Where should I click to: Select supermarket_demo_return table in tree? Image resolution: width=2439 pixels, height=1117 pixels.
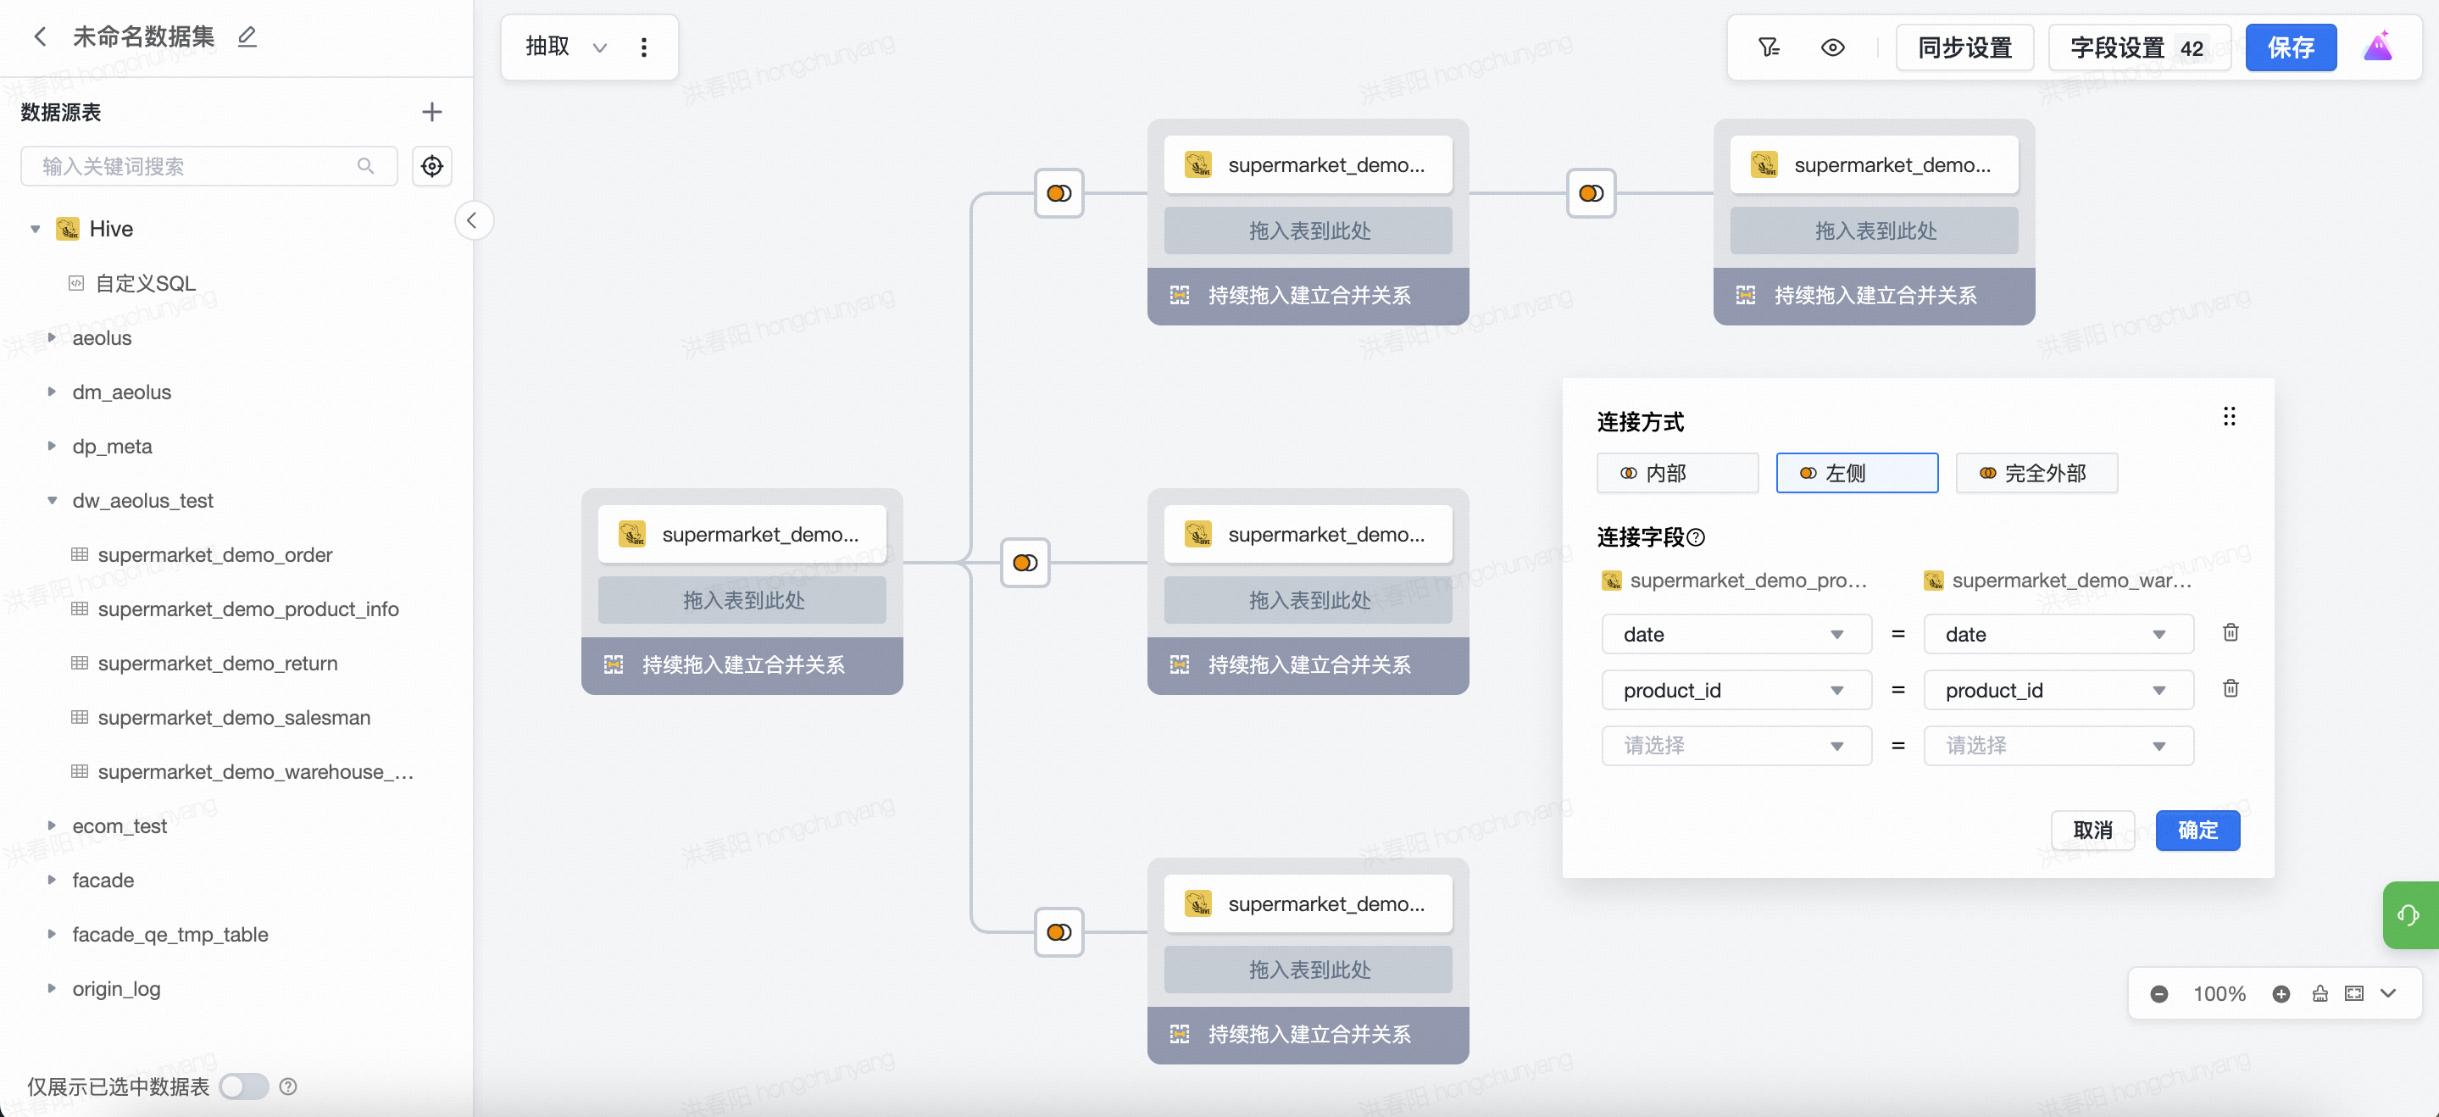click(218, 663)
